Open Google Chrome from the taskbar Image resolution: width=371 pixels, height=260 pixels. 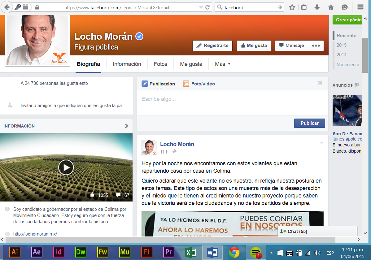click(234, 253)
